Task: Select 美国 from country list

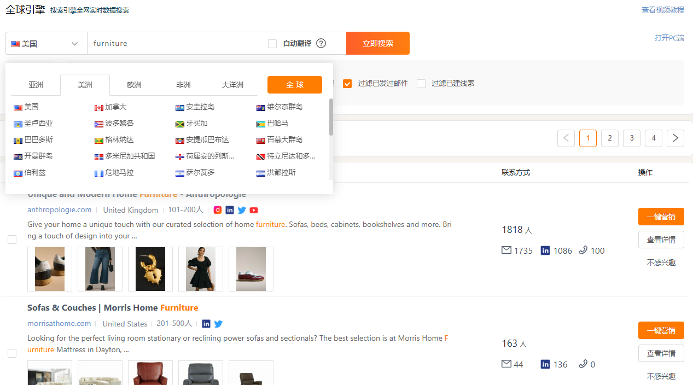Action: pos(26,107)
